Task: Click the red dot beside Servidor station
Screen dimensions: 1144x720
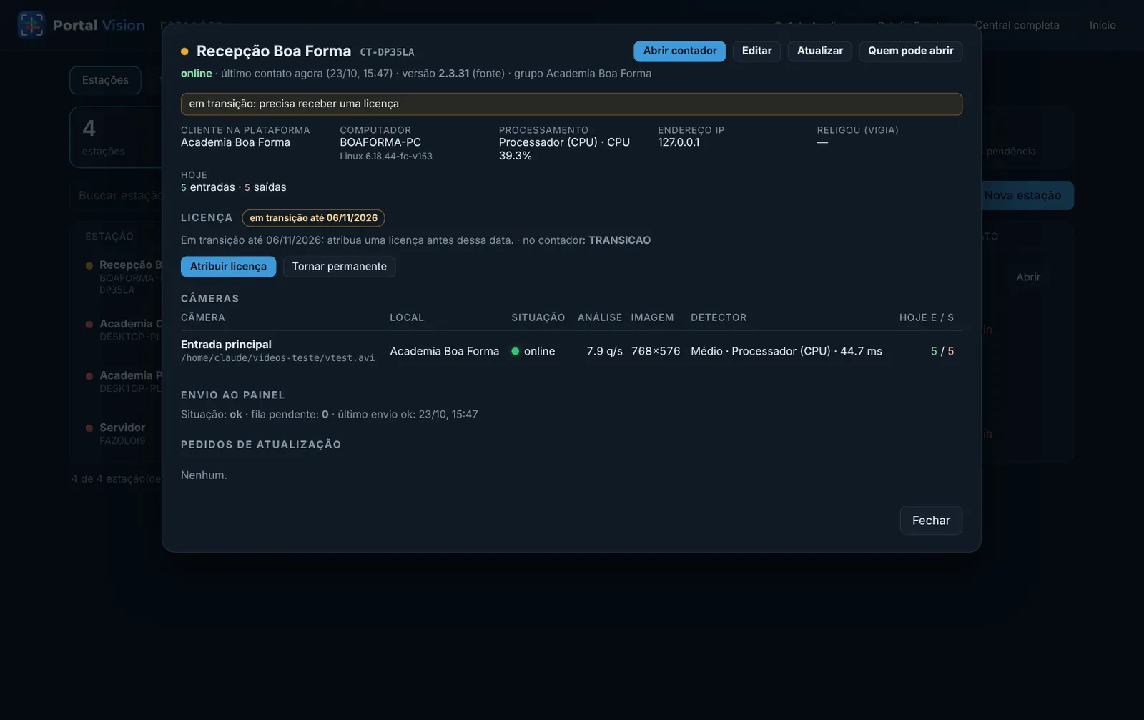Action: [x=89, y=428]
